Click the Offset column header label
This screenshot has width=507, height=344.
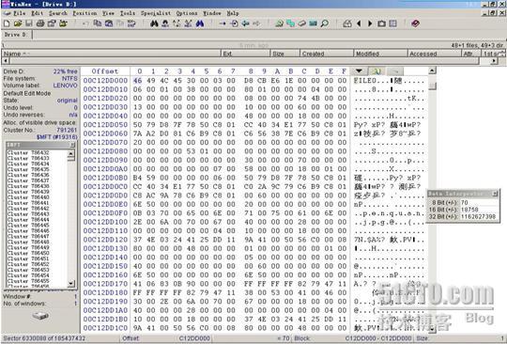point(105,71)
